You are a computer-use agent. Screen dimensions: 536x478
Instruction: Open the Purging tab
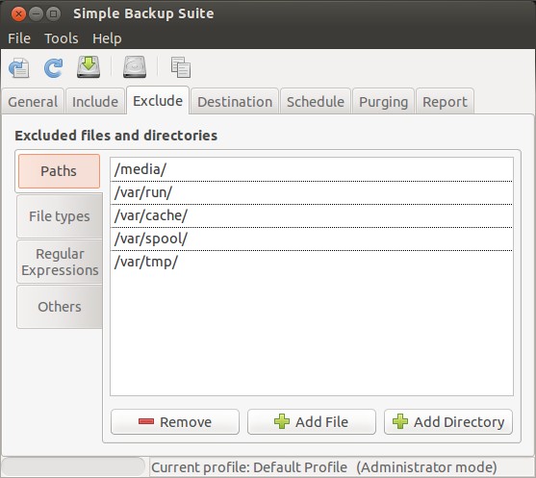tap(384, 102)
